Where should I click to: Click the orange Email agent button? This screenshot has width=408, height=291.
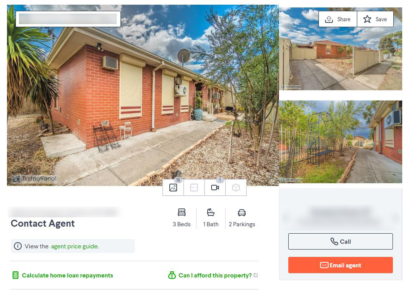coord(340,265)
